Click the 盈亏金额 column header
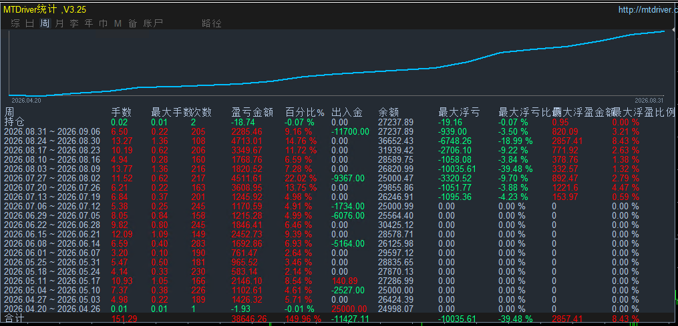 coord(252,113)
